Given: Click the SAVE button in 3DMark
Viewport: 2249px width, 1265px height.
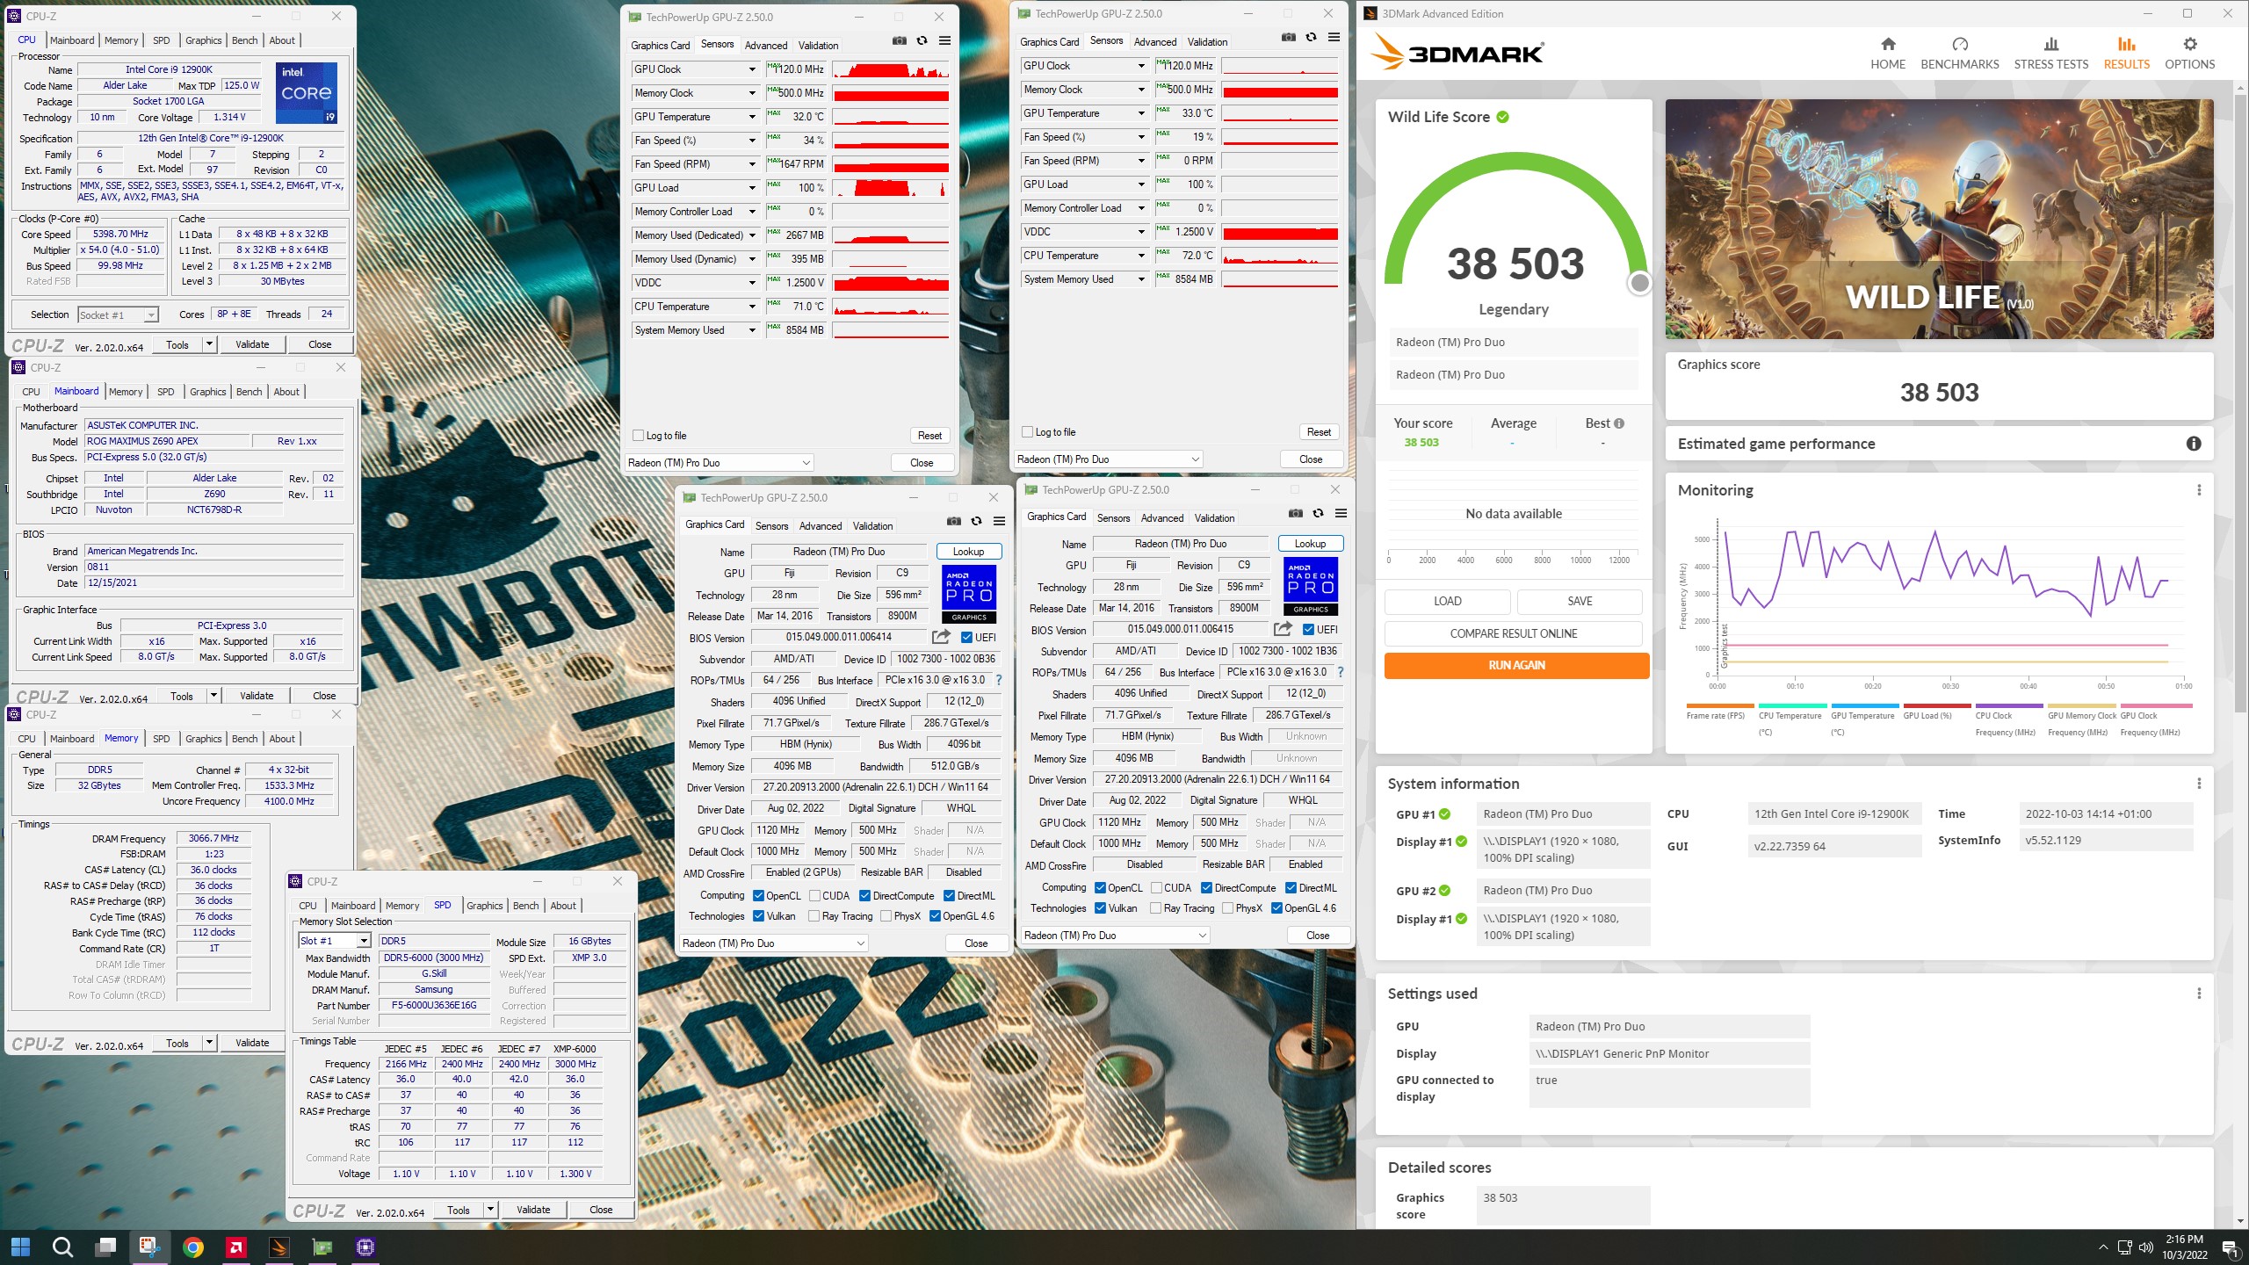Looking at the screenshot, I should (x=1580, y=602).
